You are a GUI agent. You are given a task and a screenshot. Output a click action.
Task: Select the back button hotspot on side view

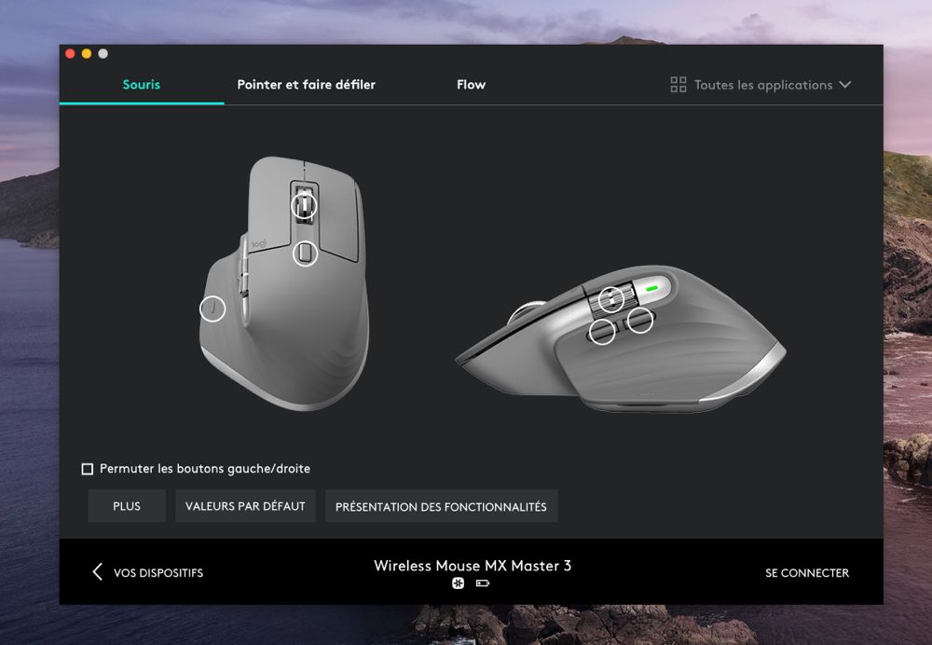tap(602, 331)
